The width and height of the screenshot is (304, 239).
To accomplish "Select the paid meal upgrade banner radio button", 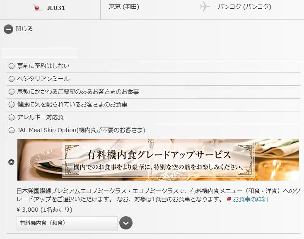I will coord(12,162).
